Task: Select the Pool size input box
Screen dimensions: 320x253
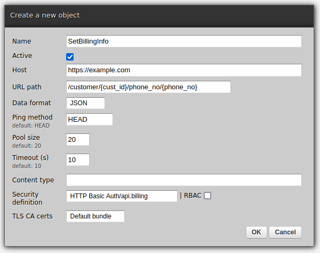Action: [78, 139]
